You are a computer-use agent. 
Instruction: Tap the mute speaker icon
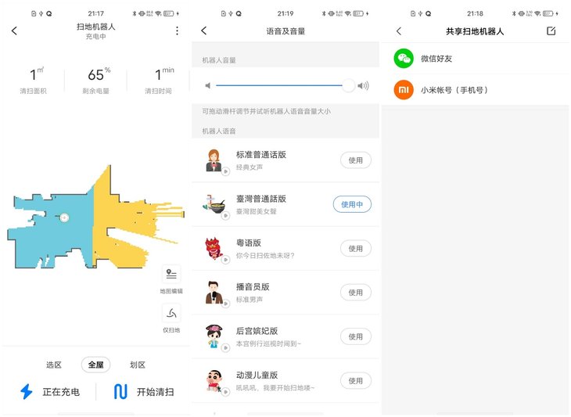pyautogui.click(x=207, y=85)
